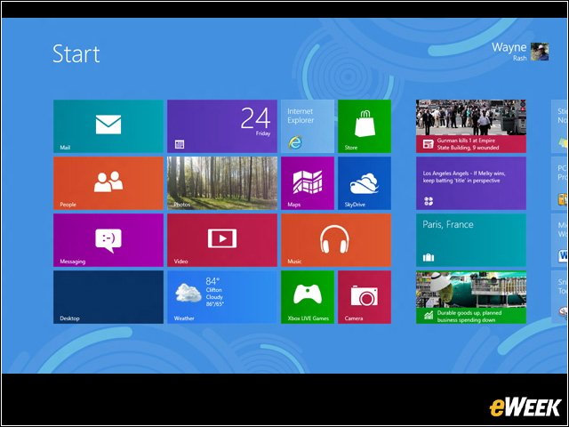The height and width of the screenshot is (427, 569).
Task: Launch Internet Explorer tile
Action: pyautogui.click(x=307, y=125)
